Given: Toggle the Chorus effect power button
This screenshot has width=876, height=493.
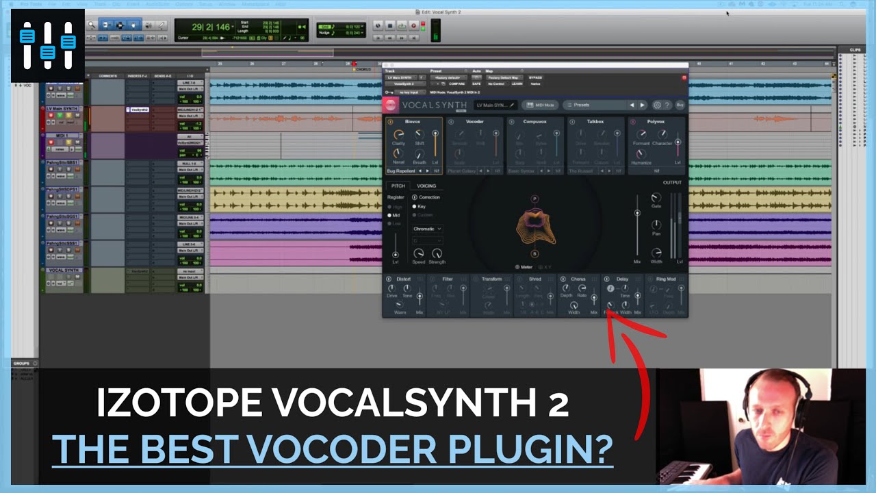Looking at the screenshot, I should click(x=563, y=279).
